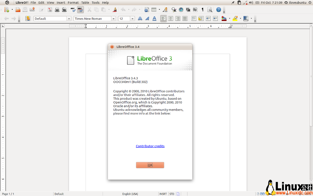Expand the font size dropdown showing 12
This screenshot has height=196, width=313.
[132, 18]
